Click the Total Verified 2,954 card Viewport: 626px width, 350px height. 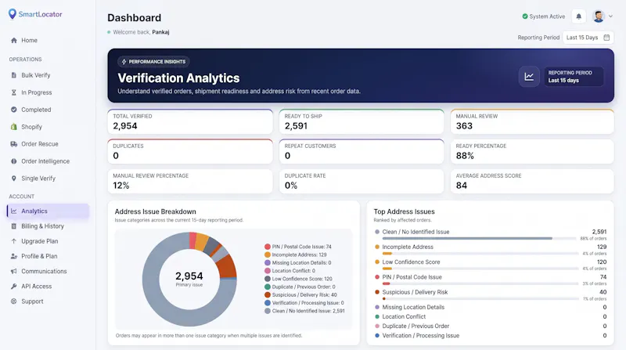click(190, 121)
